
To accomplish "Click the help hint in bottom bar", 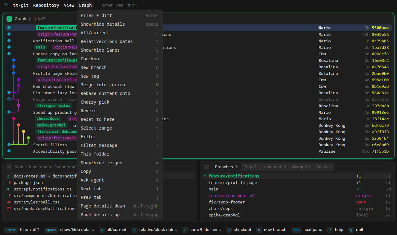I will click(x=335, y=230).
